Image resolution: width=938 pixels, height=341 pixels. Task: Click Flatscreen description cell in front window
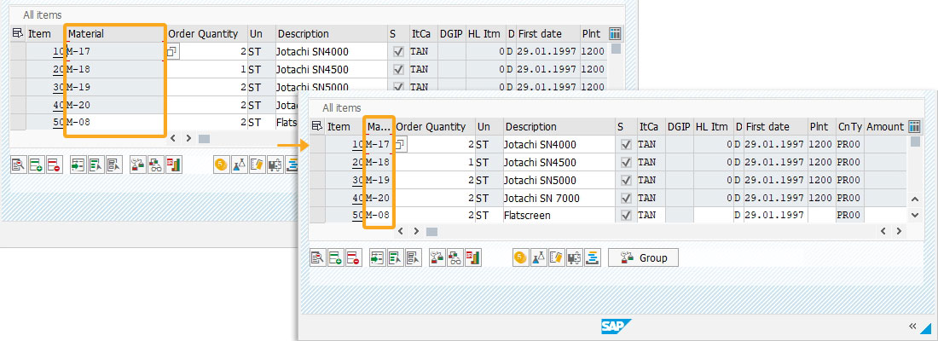(559, 215)
